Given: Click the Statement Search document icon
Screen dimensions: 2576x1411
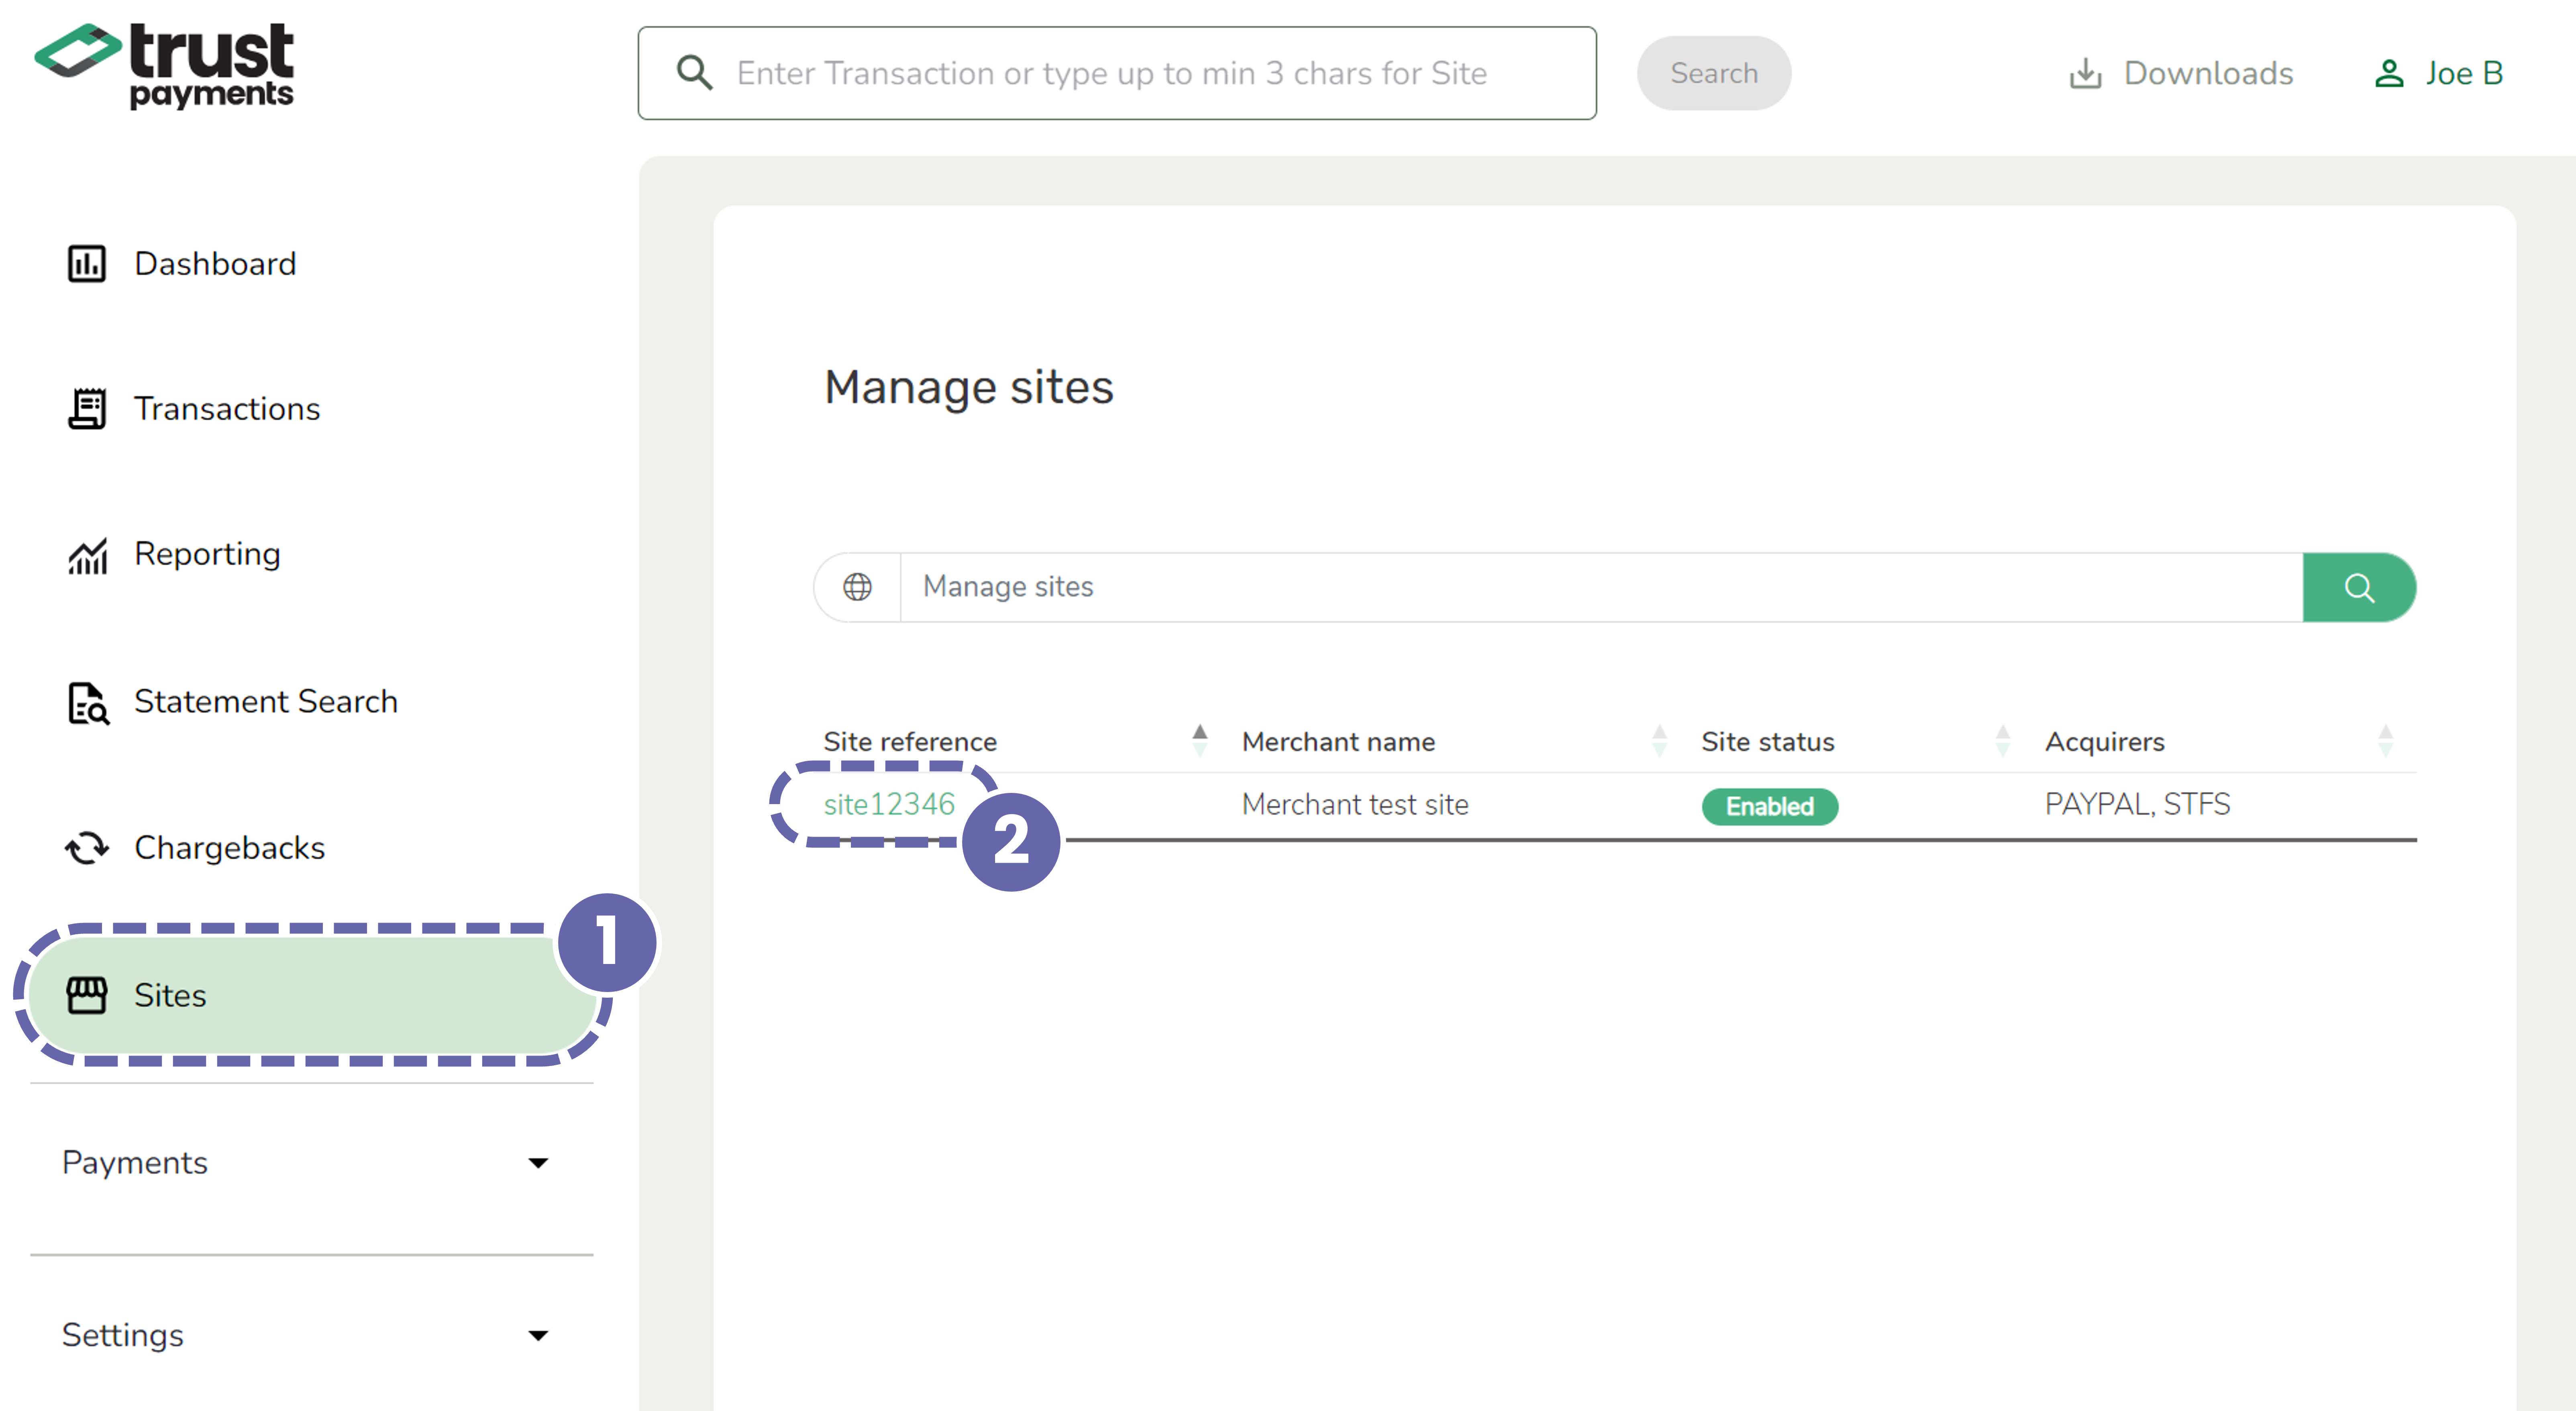Looking at the screenshot, I should point(87,702).
